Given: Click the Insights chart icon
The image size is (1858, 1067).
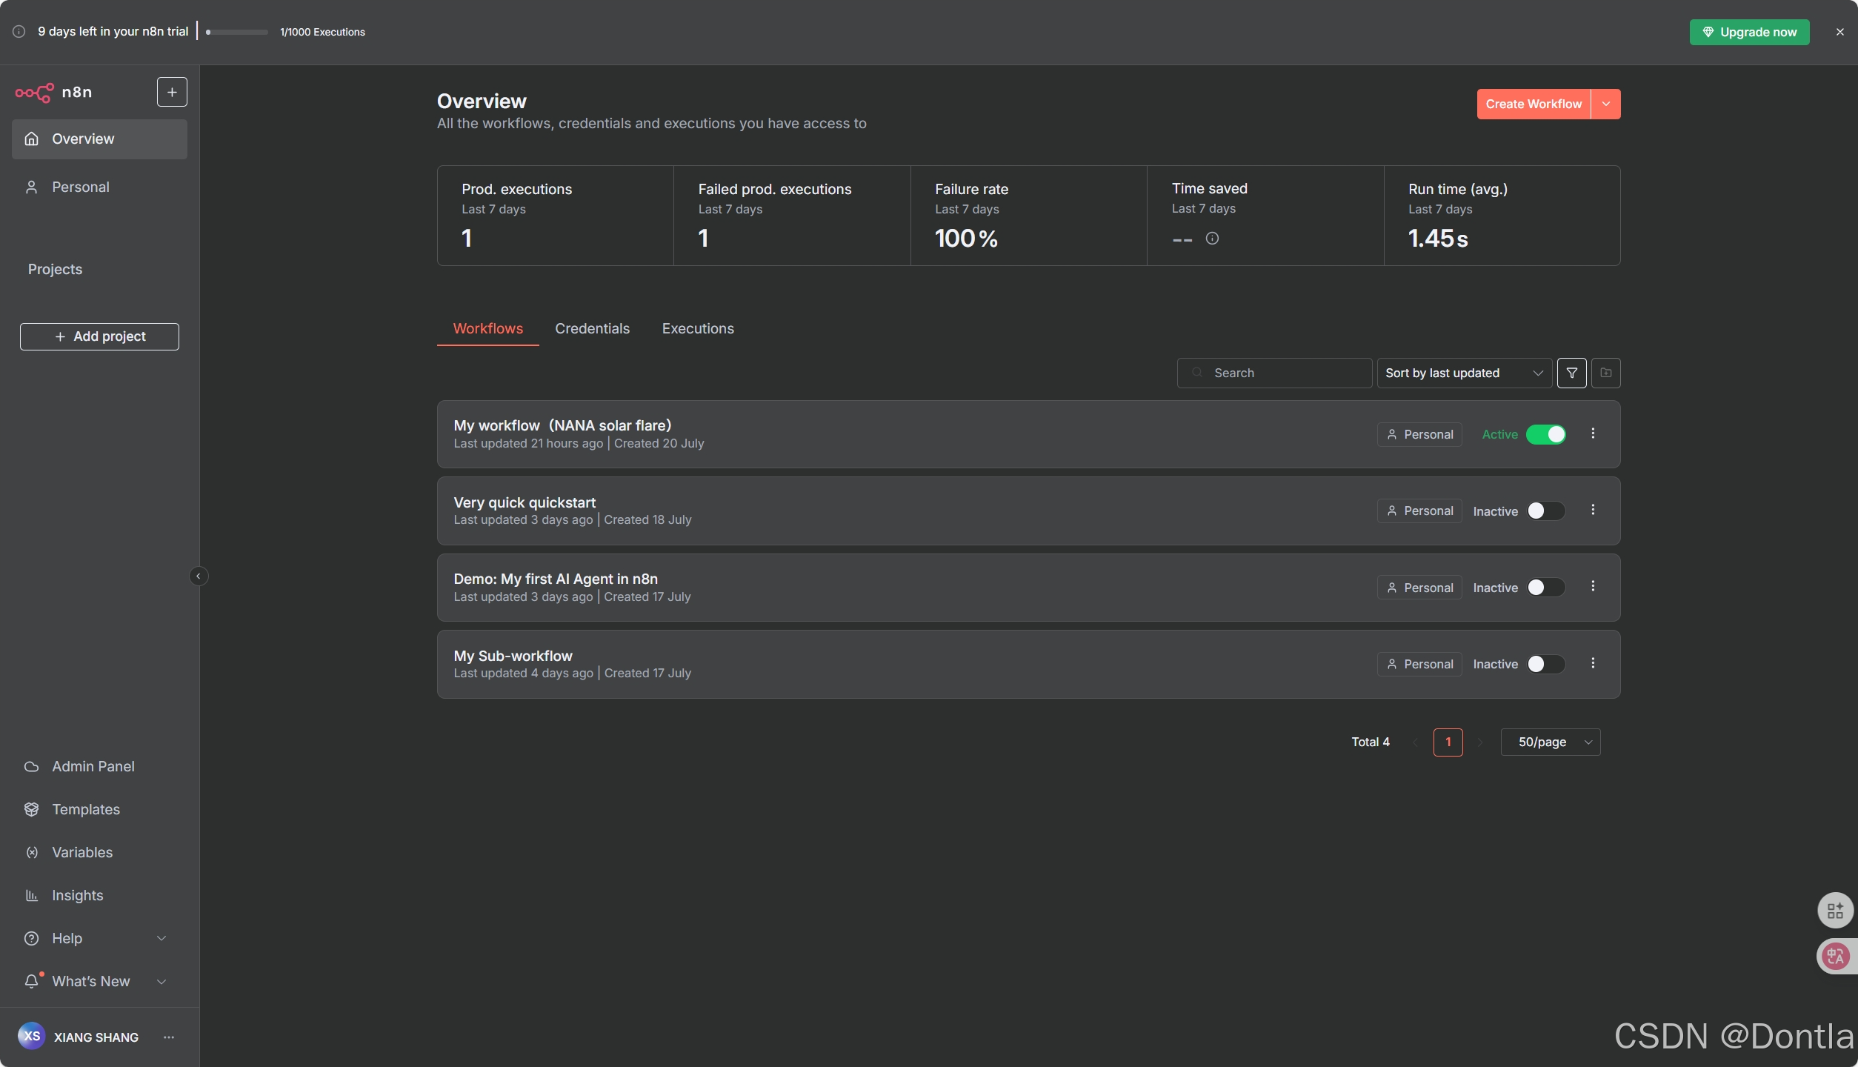Looking at the screenshot, I should pos(32,895).
